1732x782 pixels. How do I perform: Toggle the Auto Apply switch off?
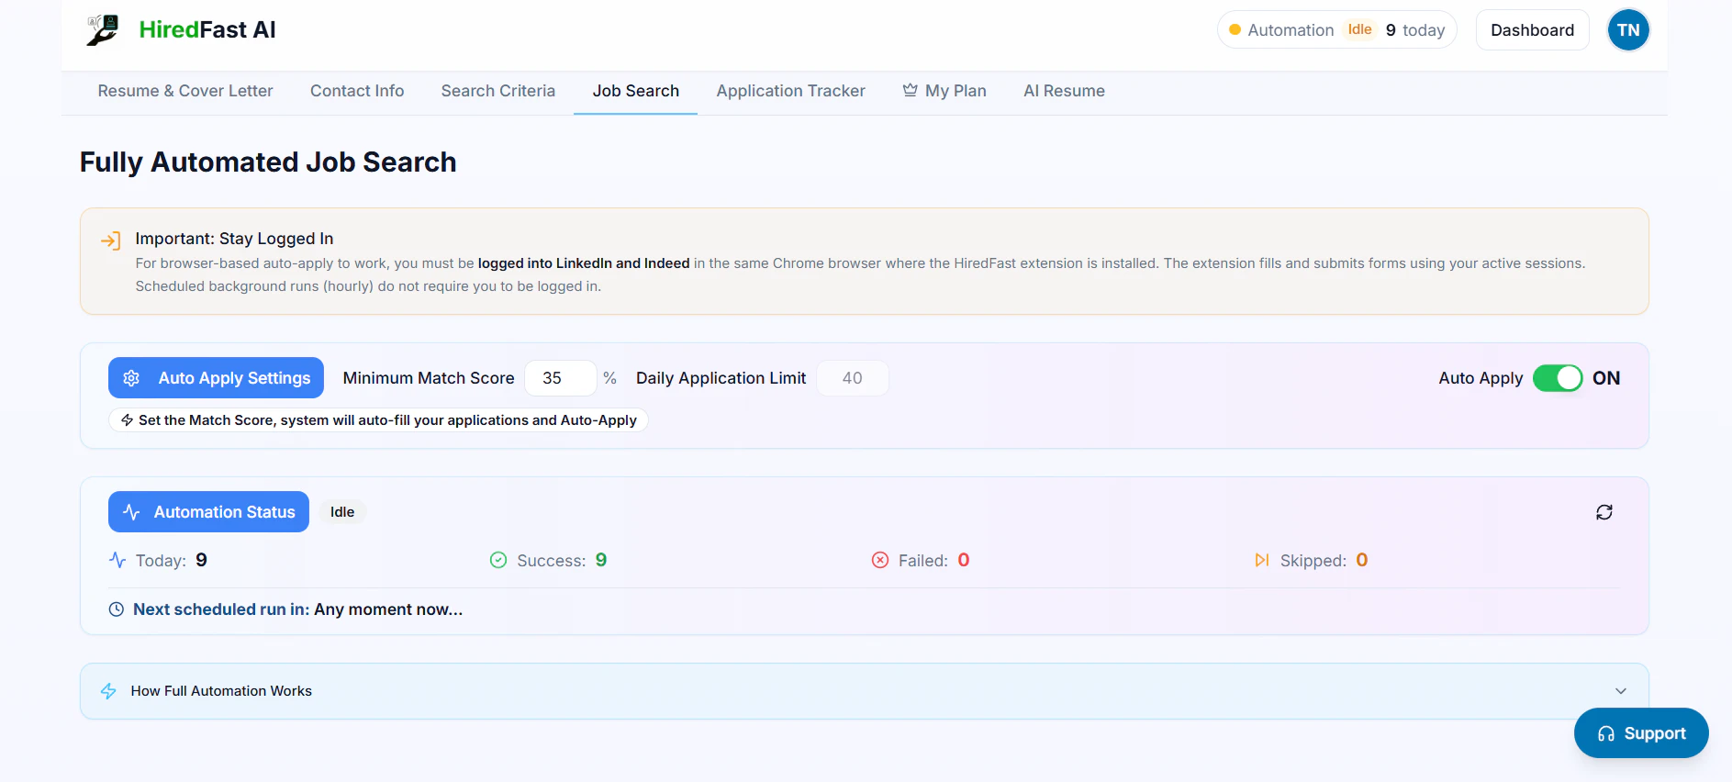(1558, 378)
